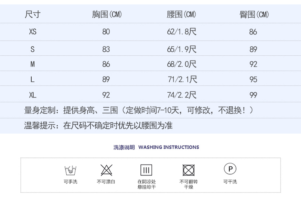The width and height of the screenshot is (301, 201).
Task: Pick the M size row label
Action: (x=33, y=64)
